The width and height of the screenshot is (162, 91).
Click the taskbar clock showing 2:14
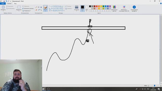click(153, 89)
